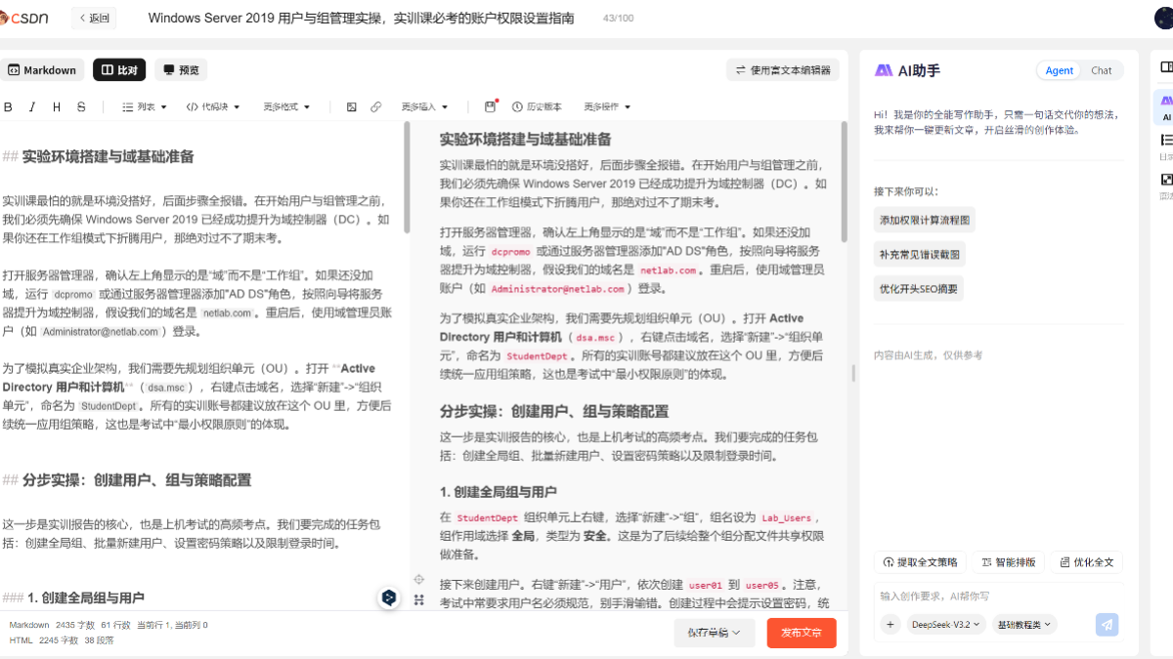1173x659 pixels.
Task: Select Chat mode in AI助手
Action: [x=1102, y=70]
